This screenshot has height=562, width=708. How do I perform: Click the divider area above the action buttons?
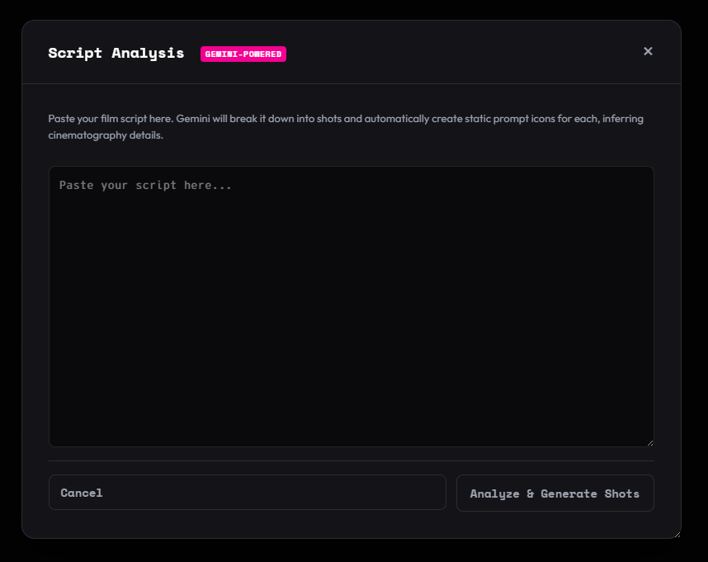point(351,460)
